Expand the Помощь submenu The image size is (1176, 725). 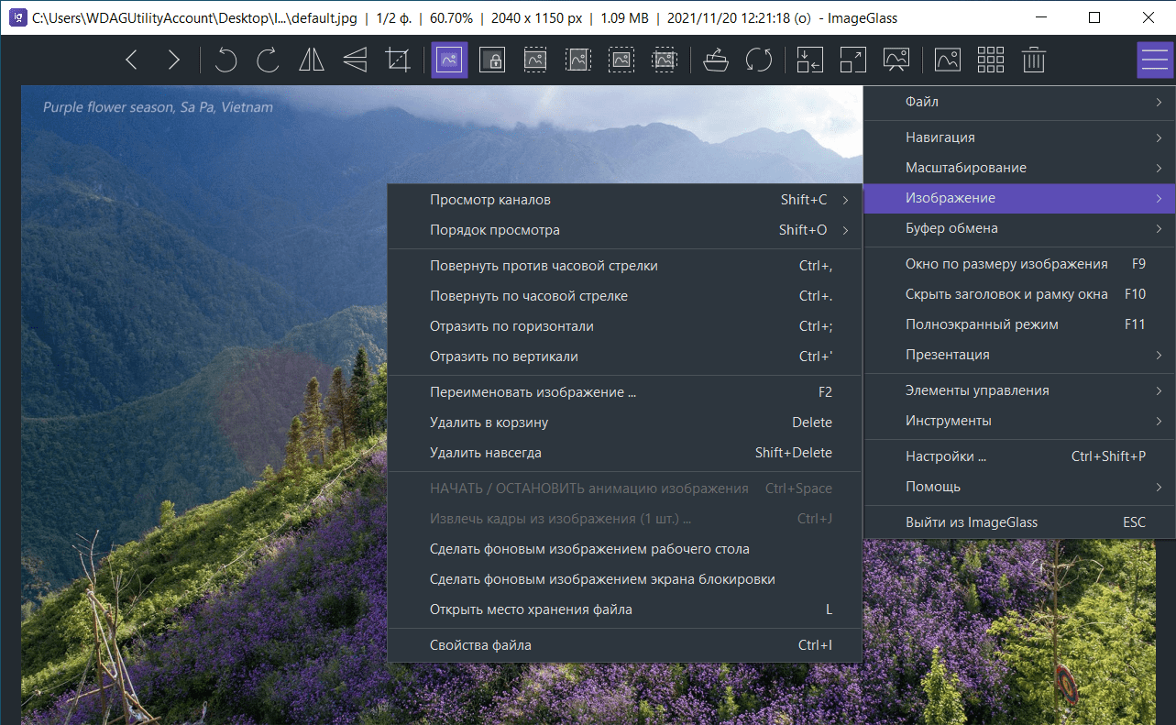(1019, 487)
